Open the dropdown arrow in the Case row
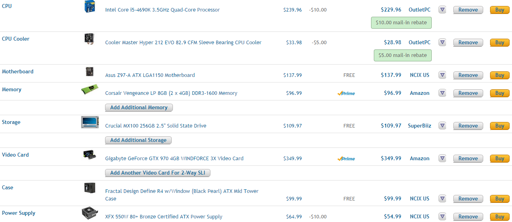Viewport: 512px width, 222px height. coord(442,198)
